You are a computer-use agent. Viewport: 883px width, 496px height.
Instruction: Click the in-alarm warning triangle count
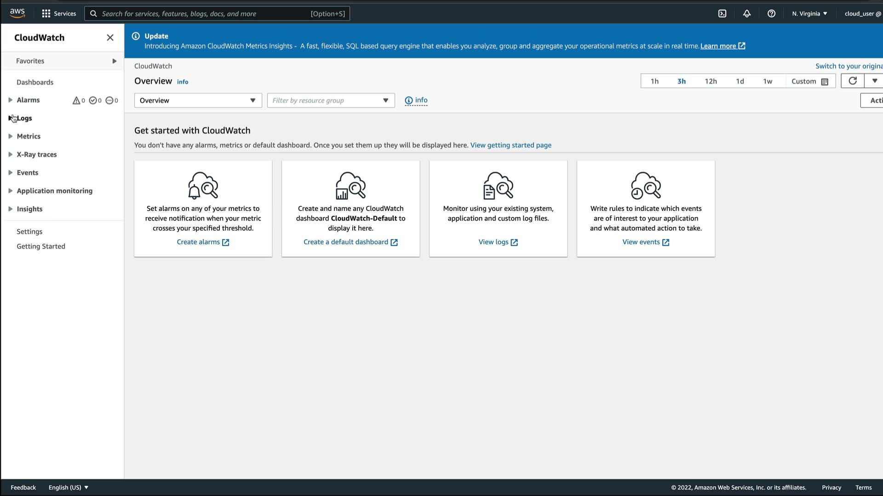point(78,100)
